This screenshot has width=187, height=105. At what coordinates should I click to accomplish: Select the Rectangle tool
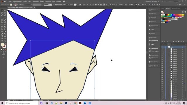click(2, 20)
